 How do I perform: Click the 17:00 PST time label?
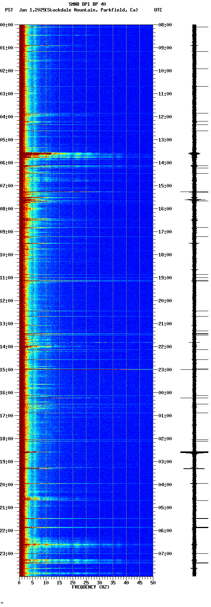click(7, 416)
